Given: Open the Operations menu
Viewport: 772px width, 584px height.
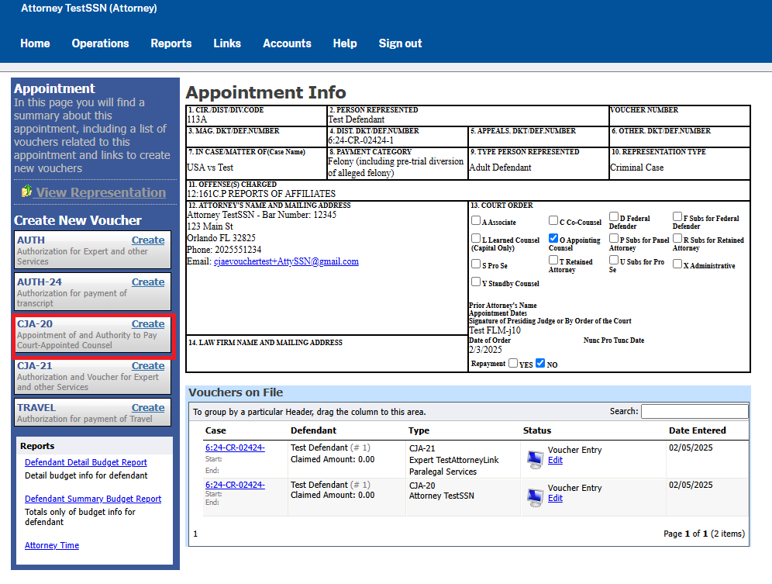Looking at the screenshot, I should pos(100,43).
